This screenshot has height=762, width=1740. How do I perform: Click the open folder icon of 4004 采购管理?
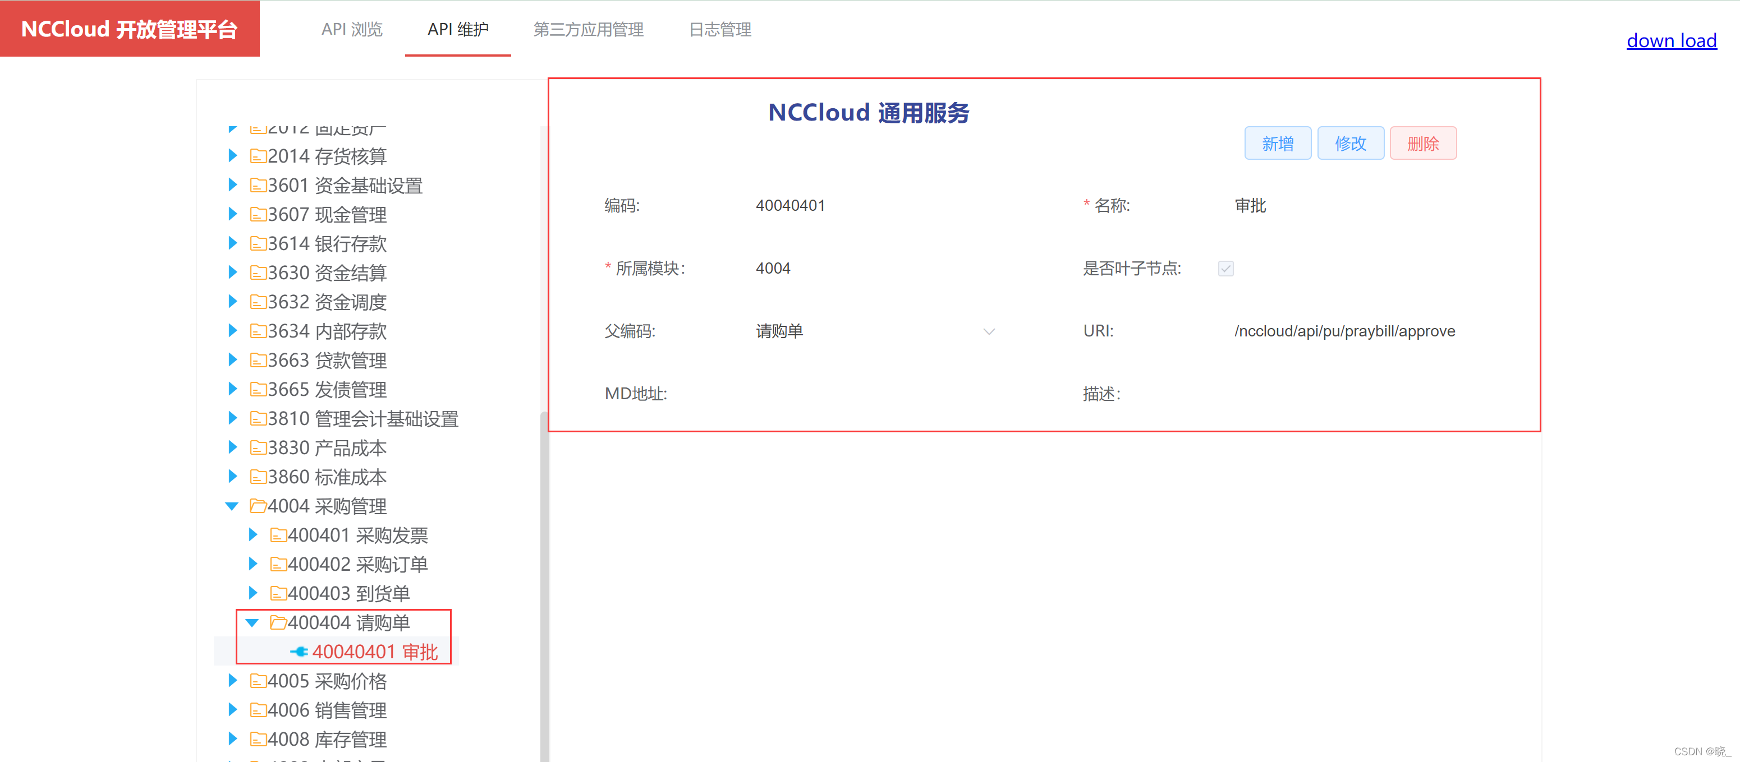258,506
